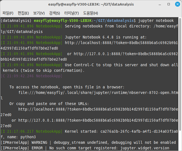This screenshot has height=151, width=182.
Task: Click the IPKernelApp ERROR comm target line
Action: [85, 148]
